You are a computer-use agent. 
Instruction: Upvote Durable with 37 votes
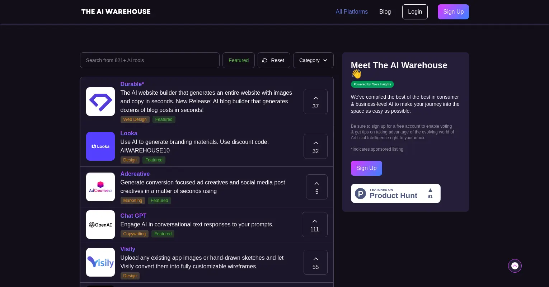point(315,102)
